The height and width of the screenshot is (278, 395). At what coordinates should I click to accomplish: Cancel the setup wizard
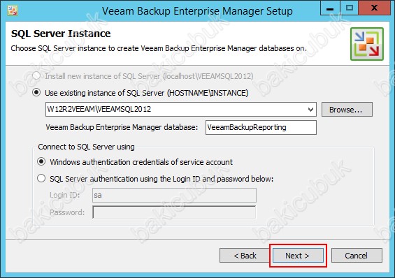[357, 256]
